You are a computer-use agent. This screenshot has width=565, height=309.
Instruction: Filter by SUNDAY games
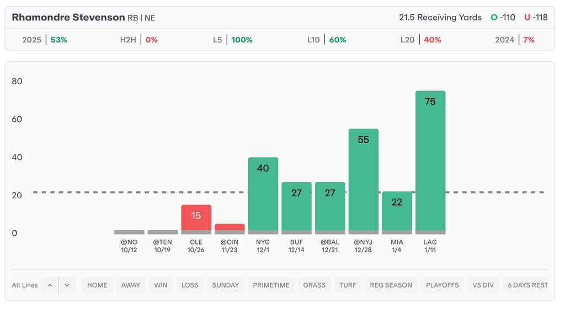(226, 285)
